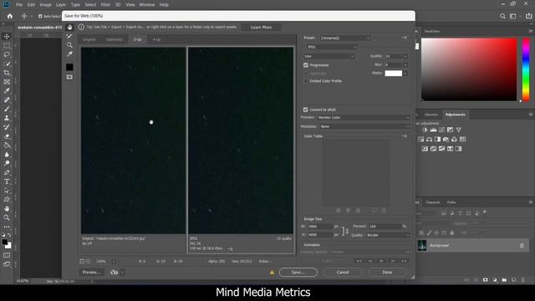
Task: Open the Matte color dropdown arrow
Action: click(x=405, y=73)
